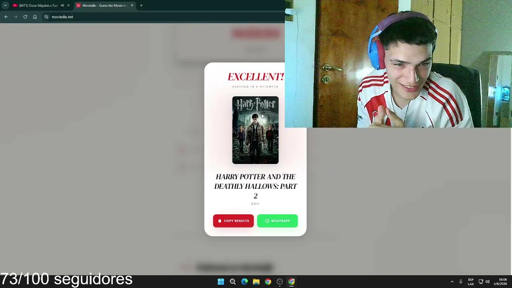Click the Harry Potter and the Deathly Hallows title
The height and width of the screenshot is (288, 512).
click(x=255, y=186)
